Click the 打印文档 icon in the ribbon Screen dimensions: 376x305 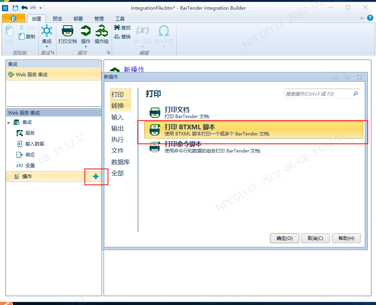pyautogui.click(x=68, y=31)
